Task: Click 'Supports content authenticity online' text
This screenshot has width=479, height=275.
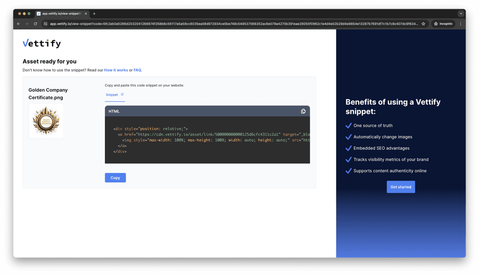Action: (x=390, y=171)
